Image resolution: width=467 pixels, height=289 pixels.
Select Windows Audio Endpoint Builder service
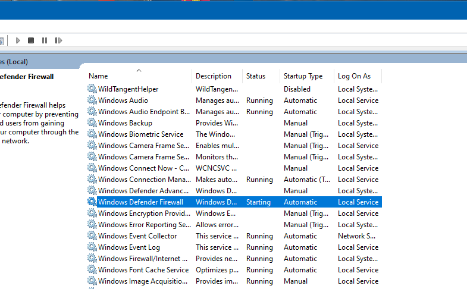click(x=234, y=112)
